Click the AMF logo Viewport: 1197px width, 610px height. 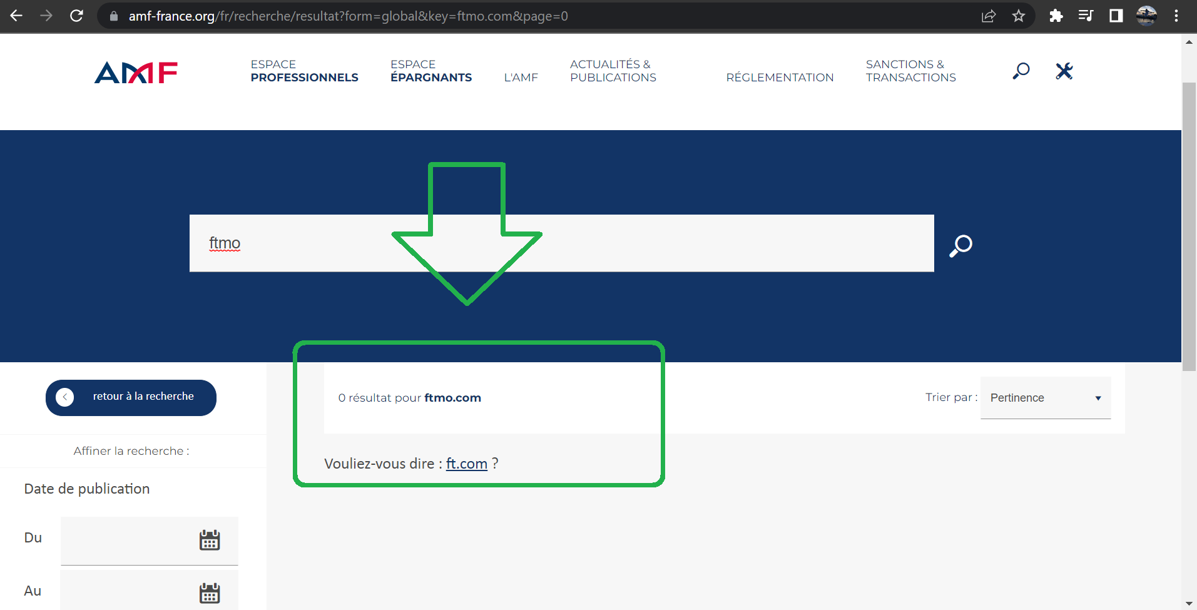136,73
